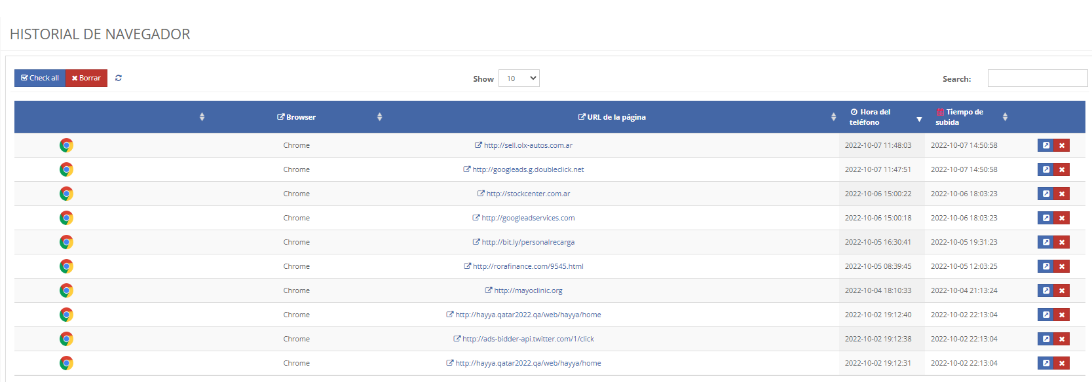Open the http://mayoclinic.org link

[528, 290]
